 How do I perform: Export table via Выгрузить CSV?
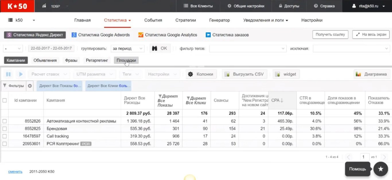245,74
